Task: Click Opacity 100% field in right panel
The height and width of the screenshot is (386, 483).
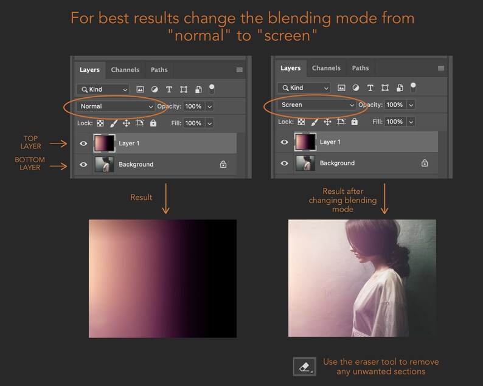Action: [x=395, y=105]
